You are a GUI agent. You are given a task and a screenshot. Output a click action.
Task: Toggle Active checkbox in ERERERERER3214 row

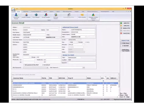(x=103, y=87)
